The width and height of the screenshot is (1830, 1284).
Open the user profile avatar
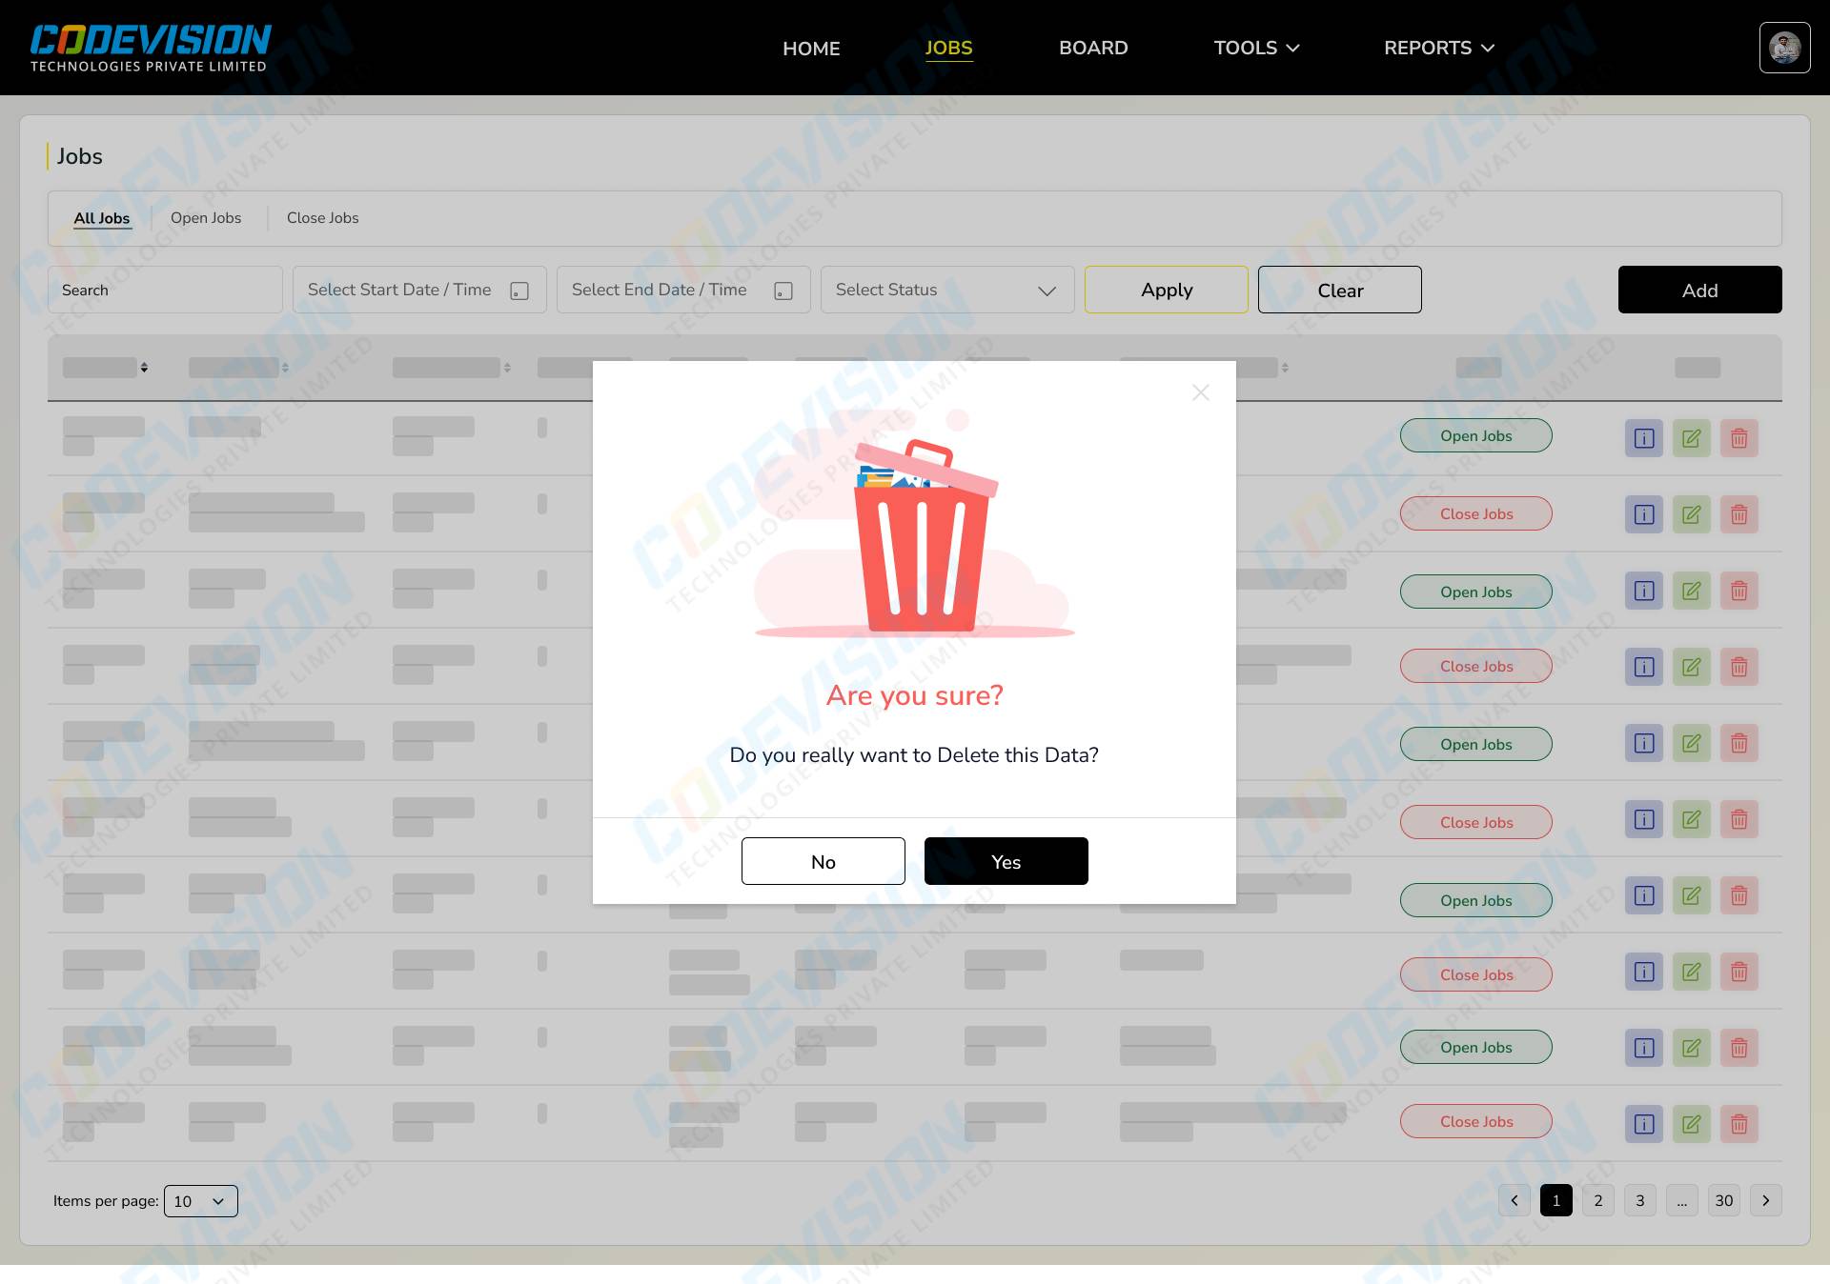coord(1784,48)
